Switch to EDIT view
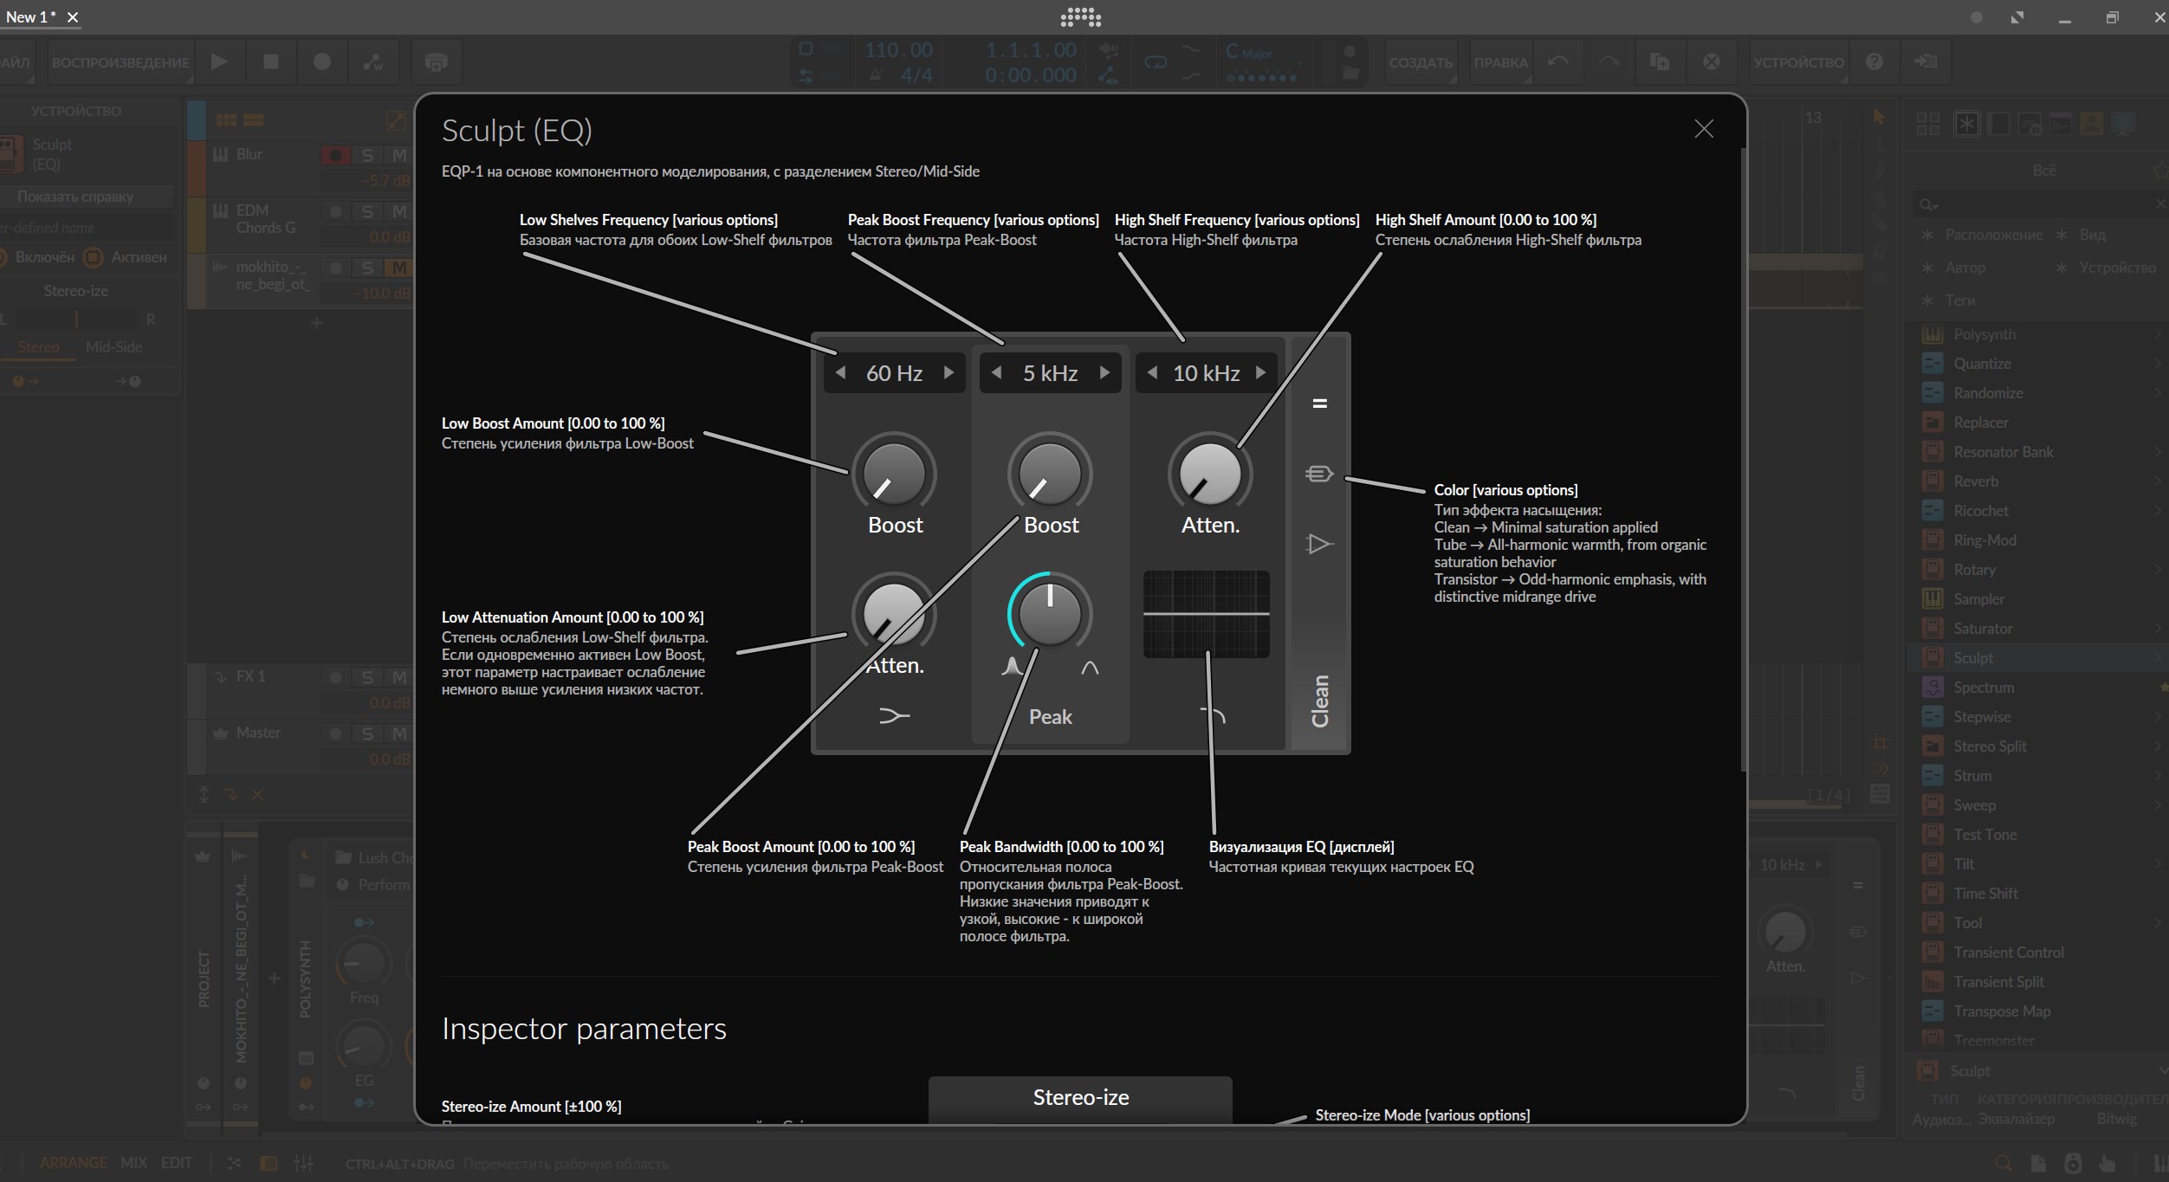The image size is (2169, 1182). click(177, 1162)
